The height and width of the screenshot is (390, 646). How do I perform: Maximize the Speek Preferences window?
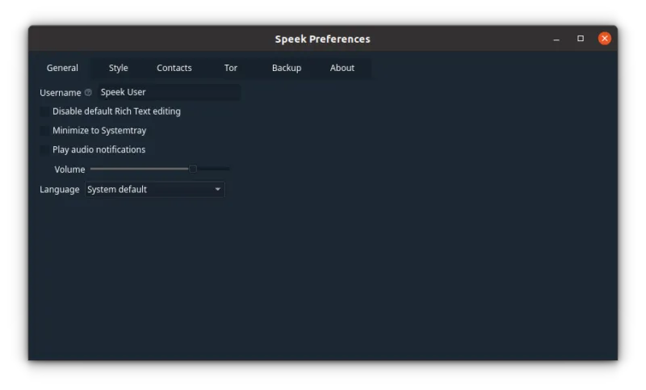click(580, 39)
